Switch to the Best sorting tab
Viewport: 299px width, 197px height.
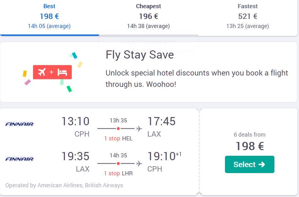point(49,17)
